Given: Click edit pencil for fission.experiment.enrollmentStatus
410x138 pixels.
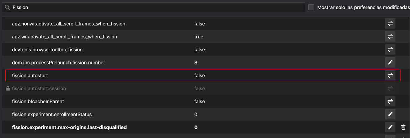Looking at the screenshot, I should click(390, 114).
